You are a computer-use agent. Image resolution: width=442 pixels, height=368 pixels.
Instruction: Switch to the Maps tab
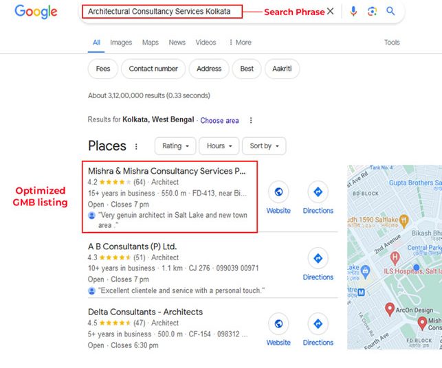[x=150, y=43]
